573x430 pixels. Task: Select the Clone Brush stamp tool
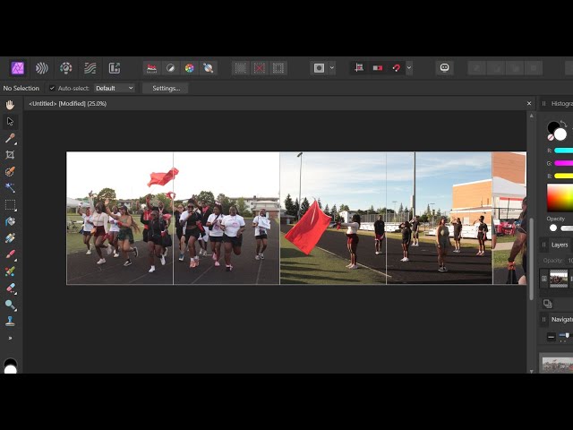pos(10,322)
